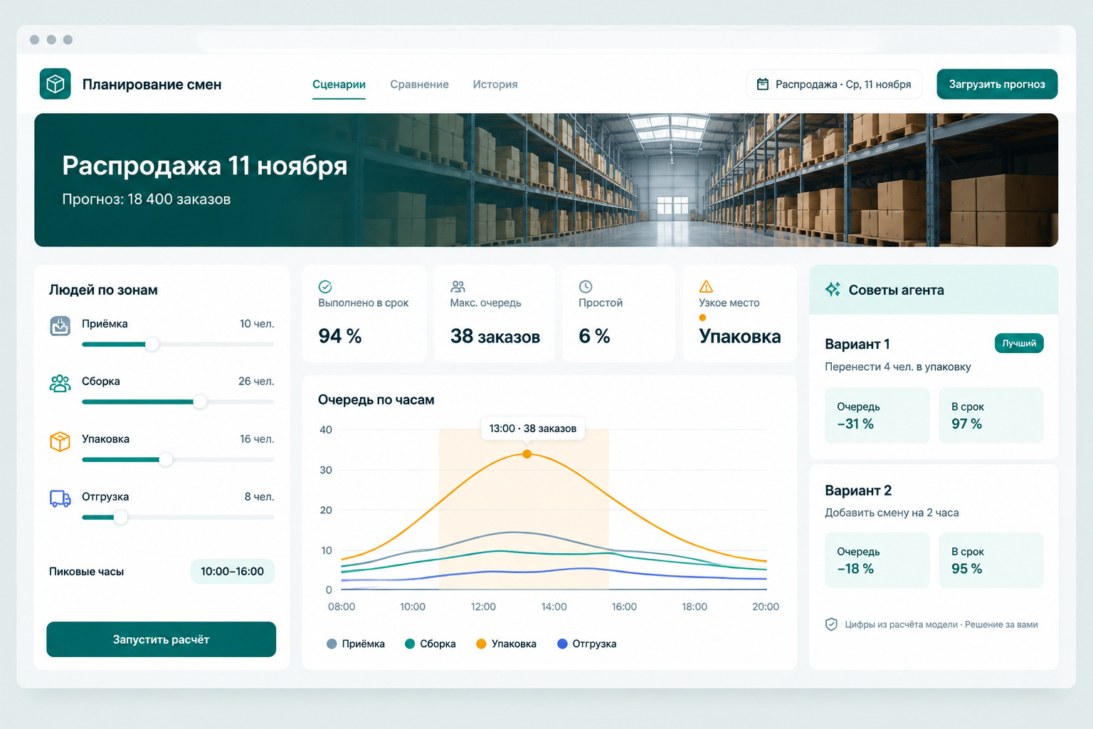Select the Вариант 1 recommendation card

point(934,387)
